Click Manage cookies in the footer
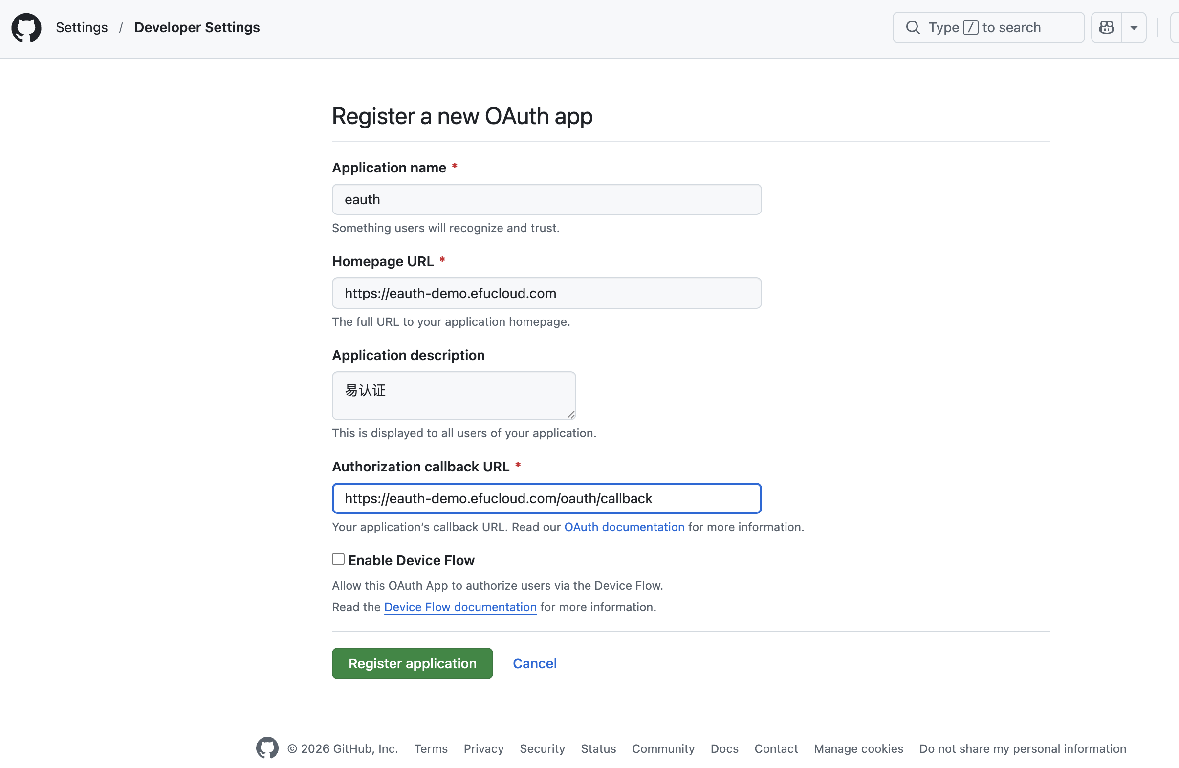Viewport: 1179px width, 768px height. 858,748
